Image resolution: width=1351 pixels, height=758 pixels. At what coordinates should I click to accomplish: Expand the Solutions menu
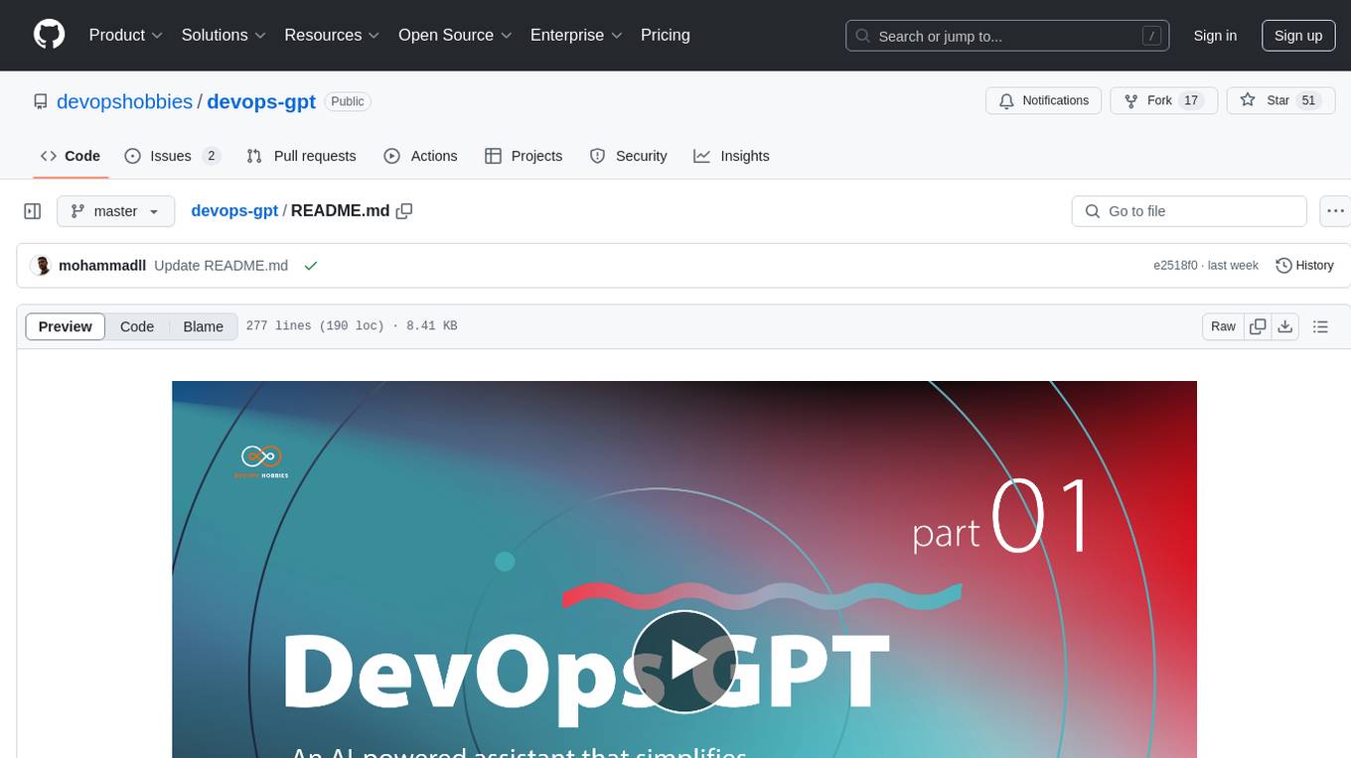click(x=224, y=35)
